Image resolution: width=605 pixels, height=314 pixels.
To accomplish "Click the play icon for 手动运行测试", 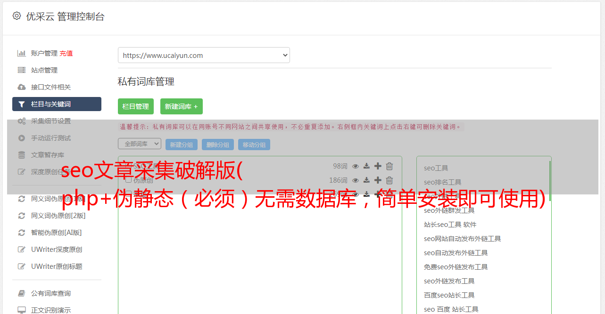I will point(21,138).
